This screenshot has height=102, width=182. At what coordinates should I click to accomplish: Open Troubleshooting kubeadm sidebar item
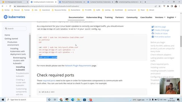coord(22,75)
